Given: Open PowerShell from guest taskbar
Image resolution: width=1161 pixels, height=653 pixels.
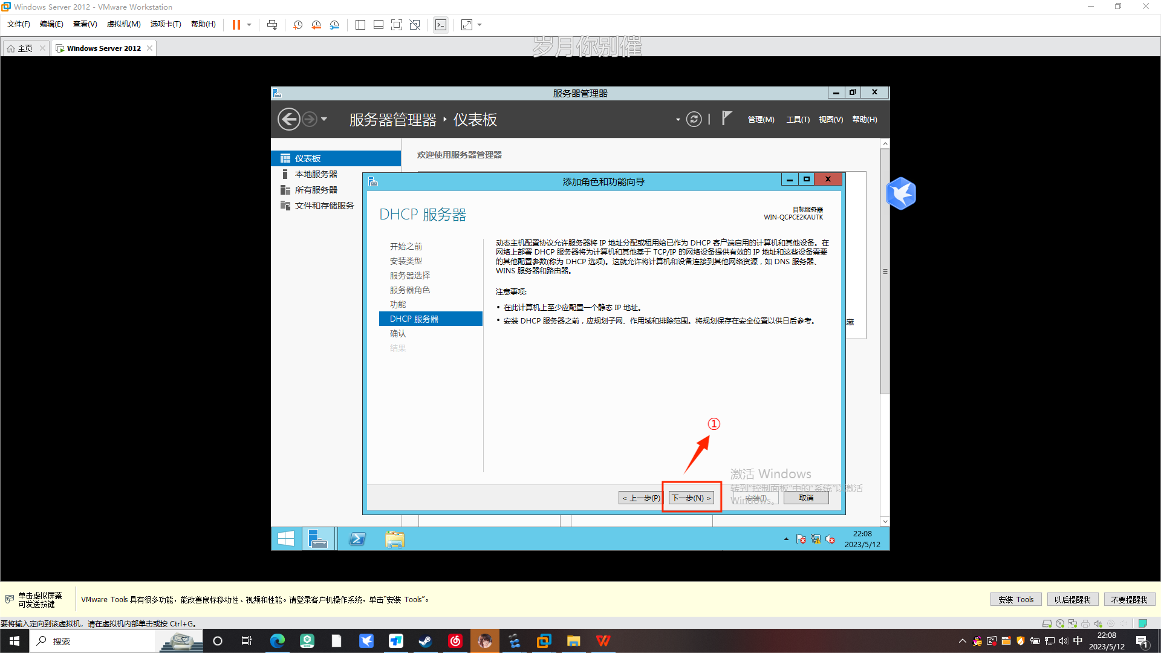Looking at the screenshot, I should [357, 539].
